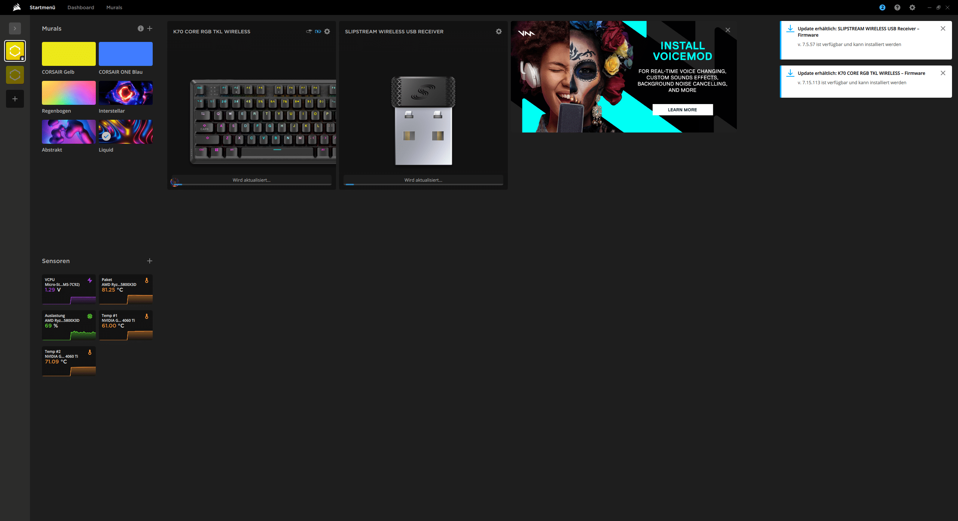Add a new mural with plus icon
Viewport: 958px width, 521px height.
150,28
